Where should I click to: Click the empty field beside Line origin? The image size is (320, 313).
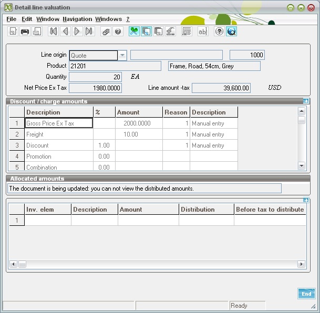177,55
